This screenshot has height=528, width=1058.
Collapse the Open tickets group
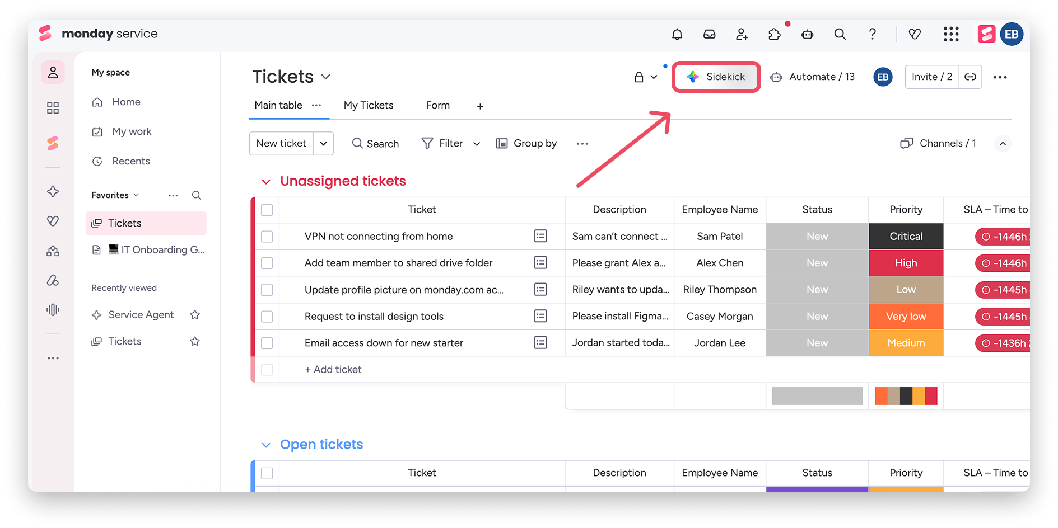pos(266,445)
